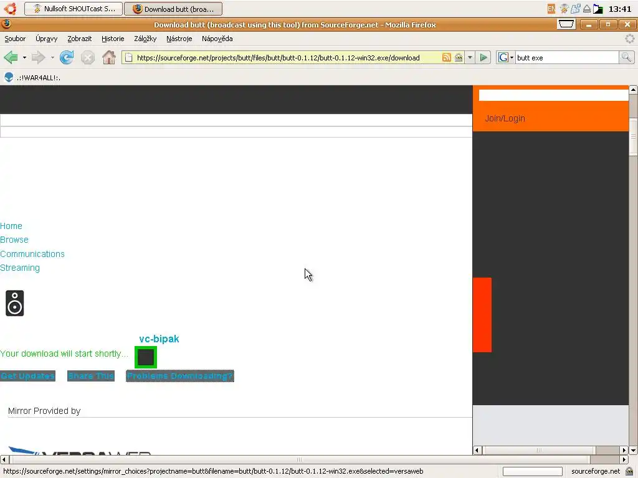
Task: Click the Mirror Provided by heading
Action: (44, 411)
